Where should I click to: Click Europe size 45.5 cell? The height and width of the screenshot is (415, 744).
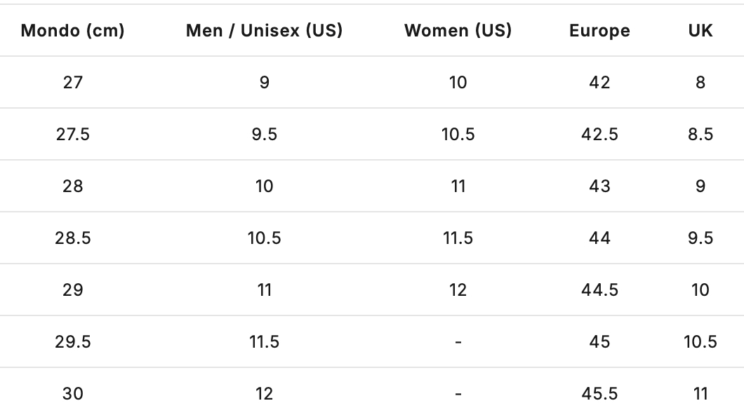[x=599, y=394]
